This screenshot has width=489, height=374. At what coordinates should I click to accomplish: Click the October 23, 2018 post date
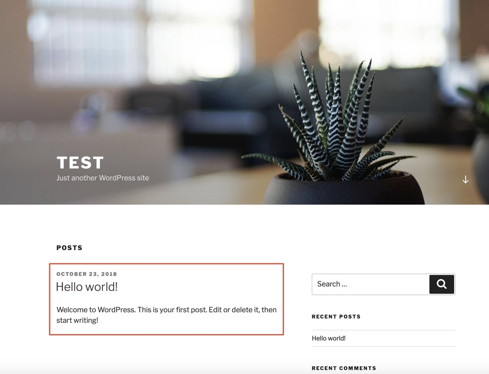(x=87, y=274)
